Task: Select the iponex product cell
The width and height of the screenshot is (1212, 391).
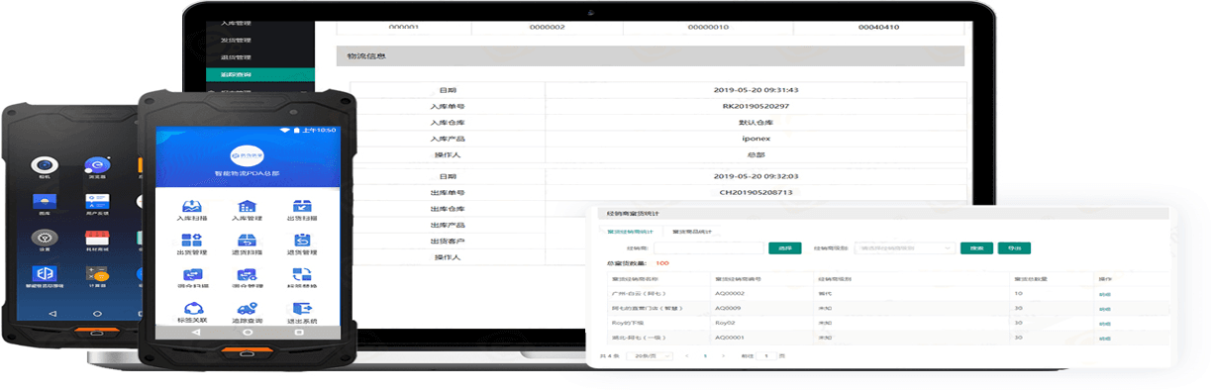Action: (x=756, y=139)
